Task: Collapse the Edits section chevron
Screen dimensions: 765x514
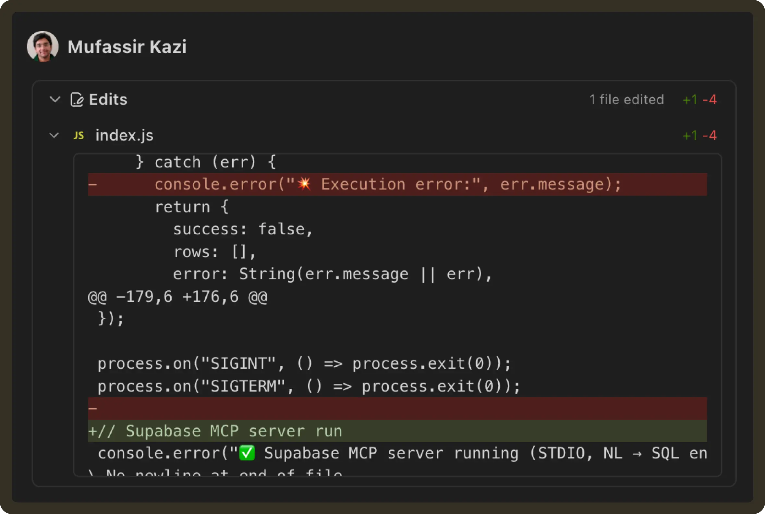Action: tap(55, 99)
